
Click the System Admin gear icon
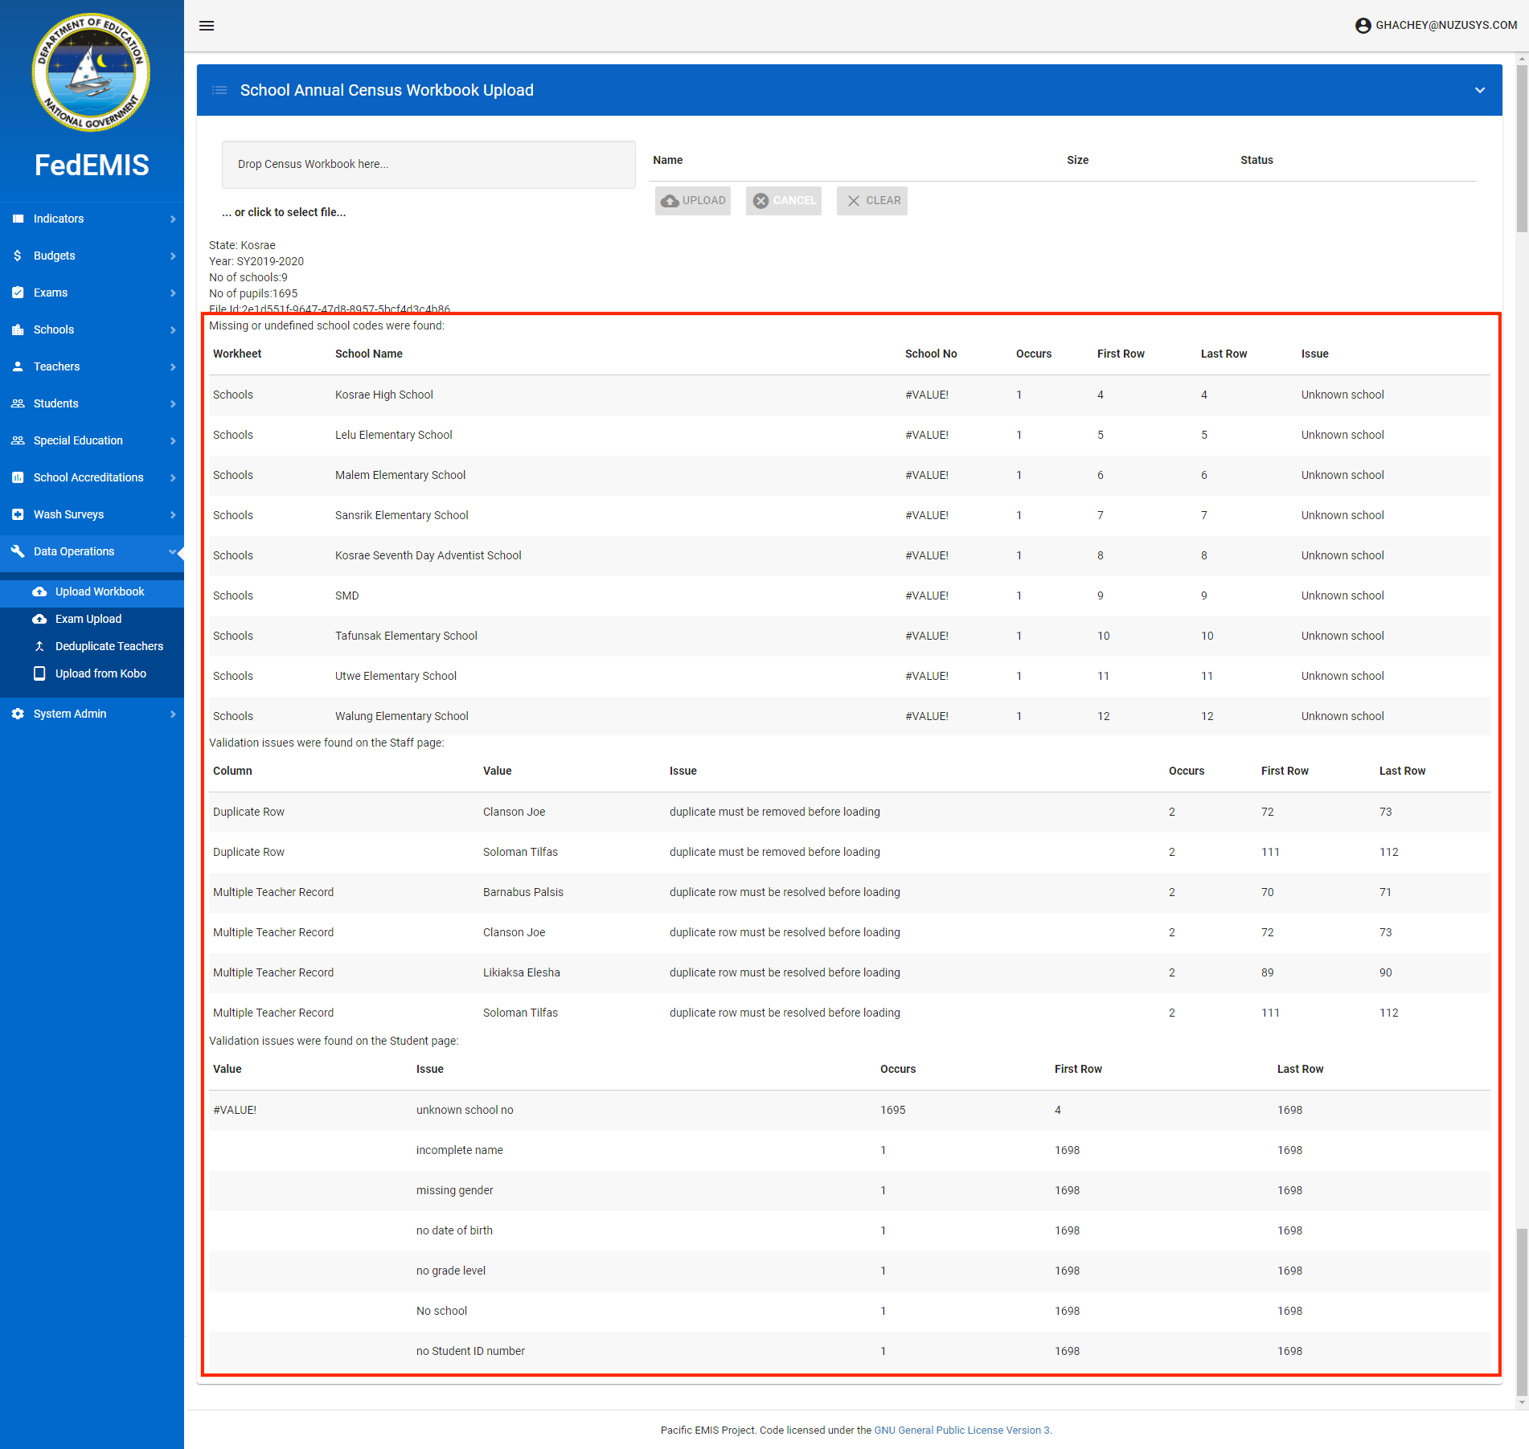click(x=18, y=714)
